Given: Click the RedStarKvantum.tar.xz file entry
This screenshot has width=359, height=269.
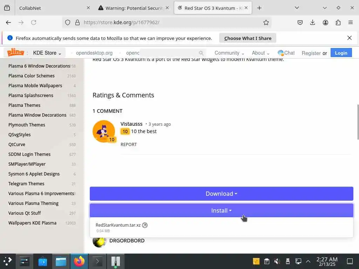Looking at the screenshot, I should tap(118, 225).
